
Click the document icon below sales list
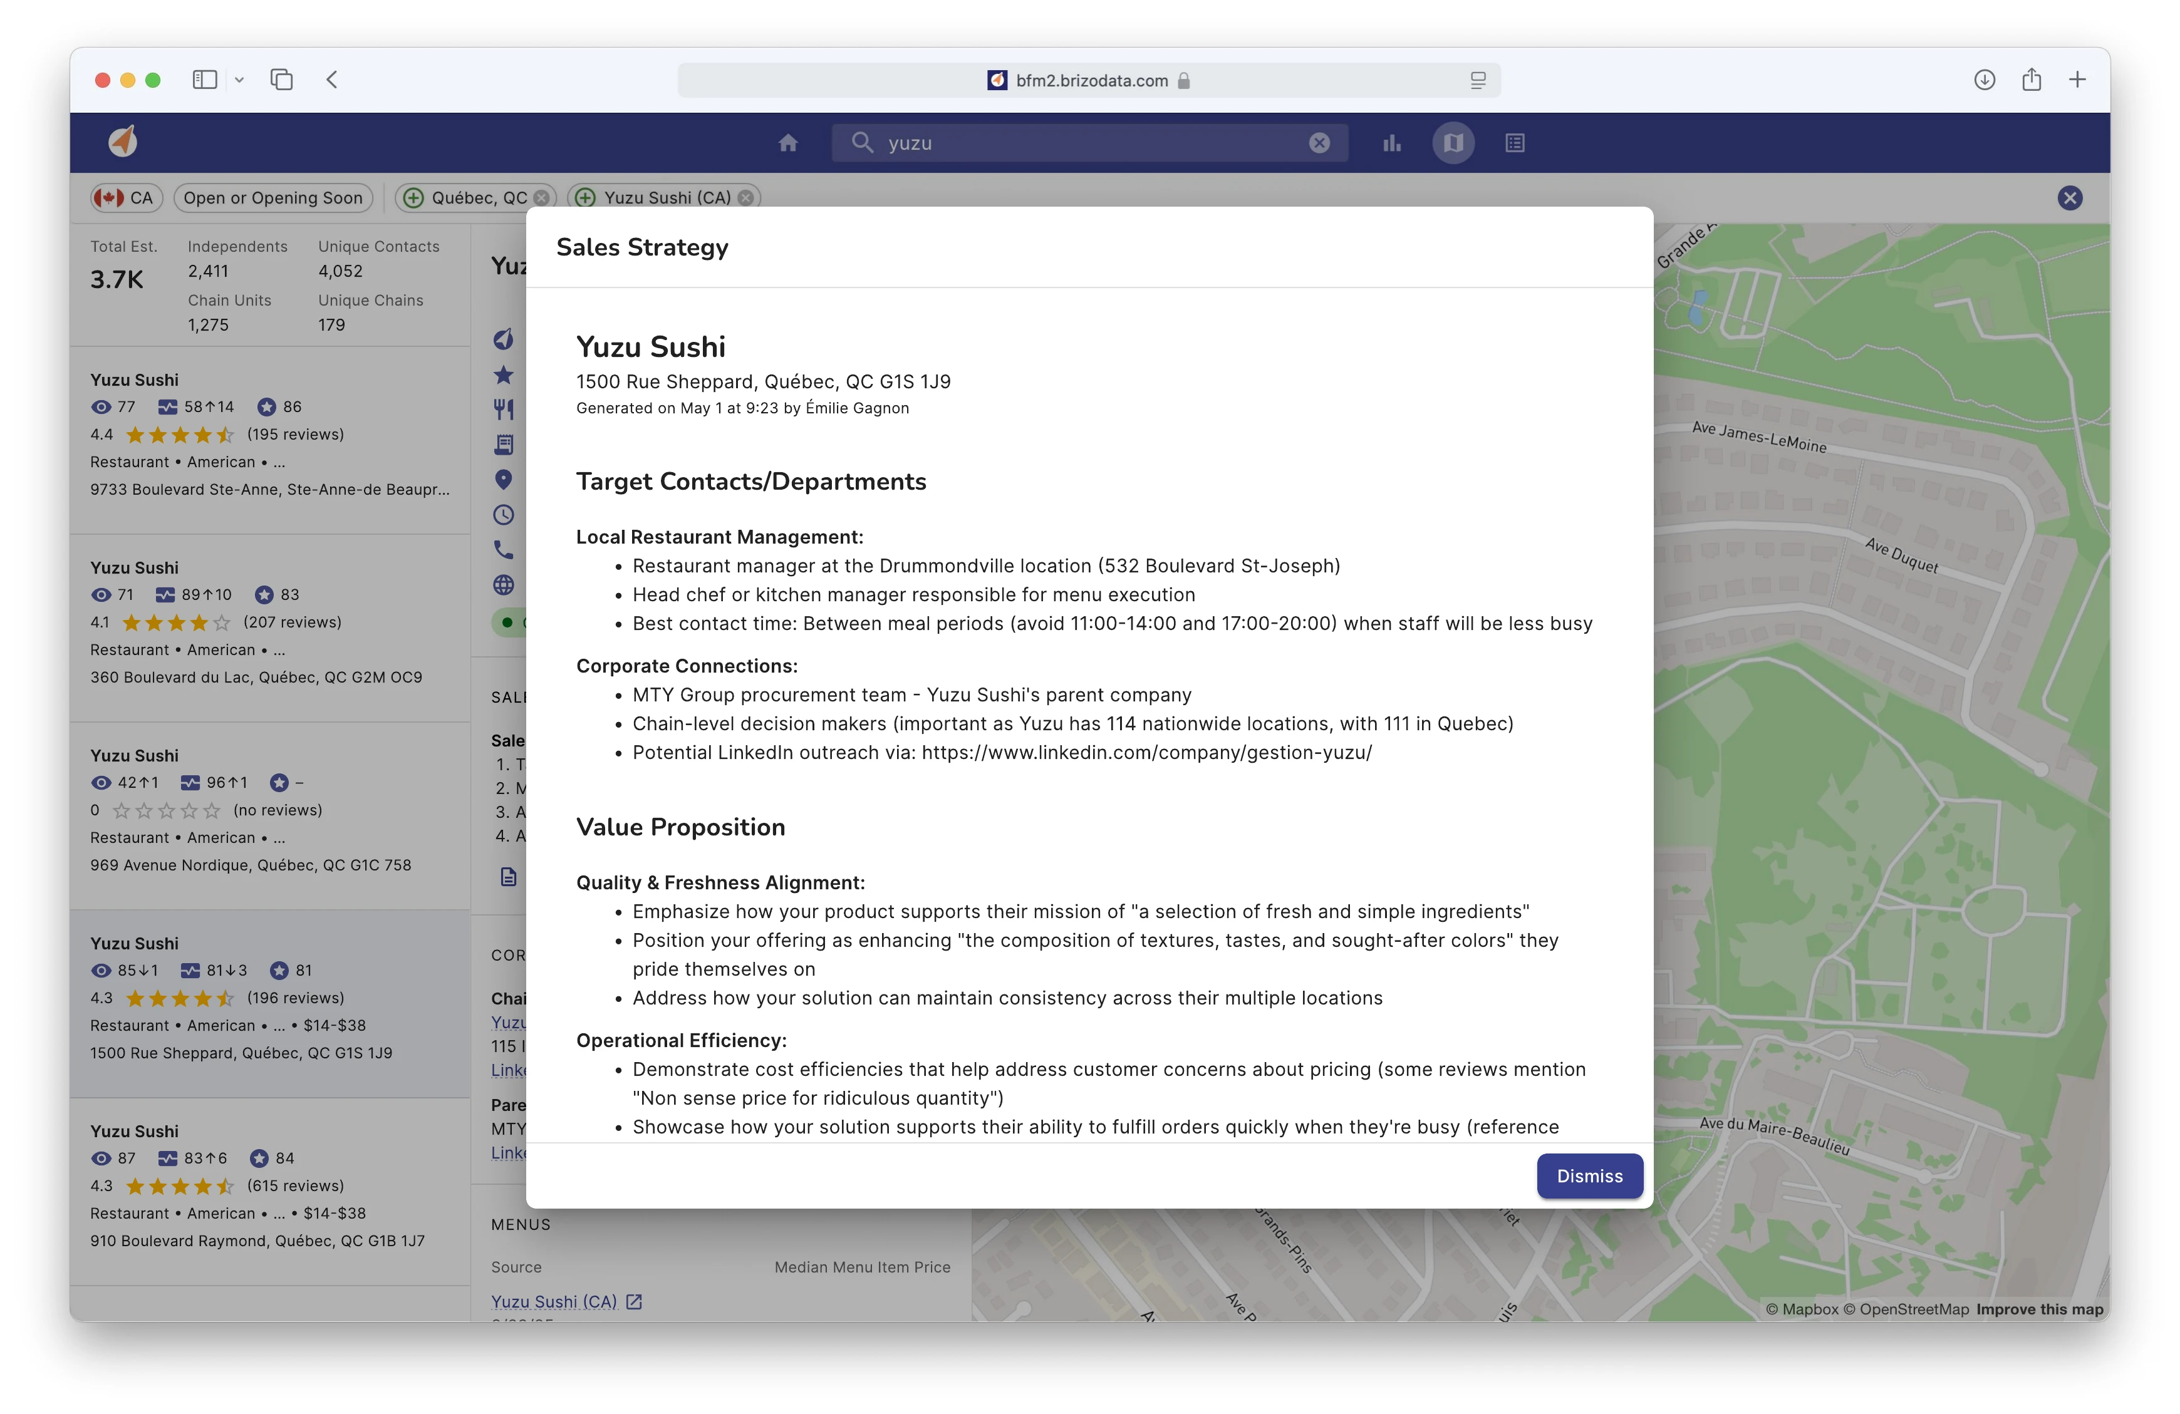point(509,877)
